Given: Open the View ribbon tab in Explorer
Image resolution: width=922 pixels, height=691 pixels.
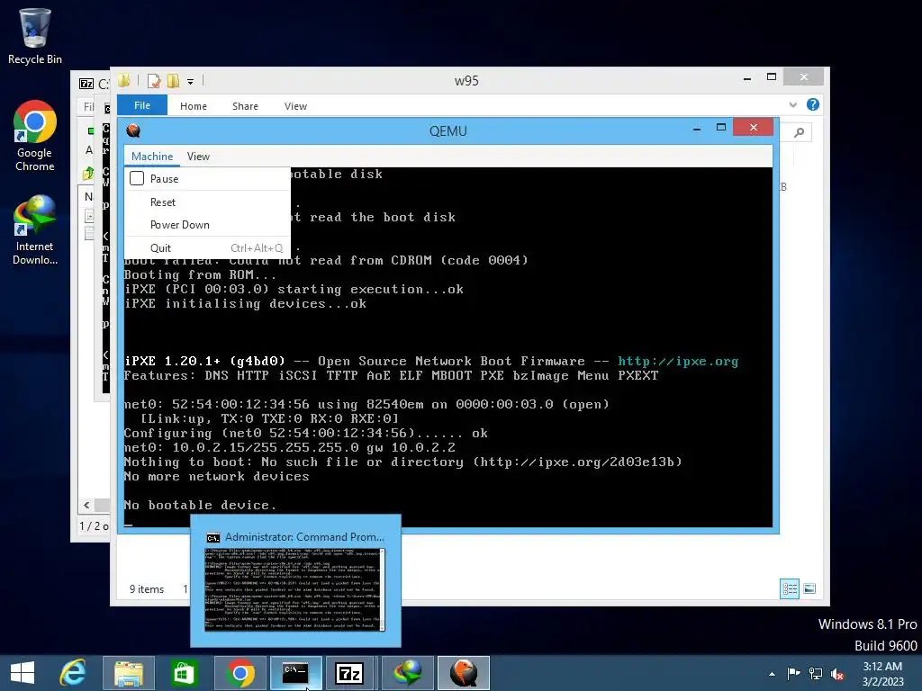Looking at the screenshot, I should coord(295,106).
